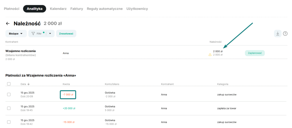Click the Data column sort arrow

(29, 84)
